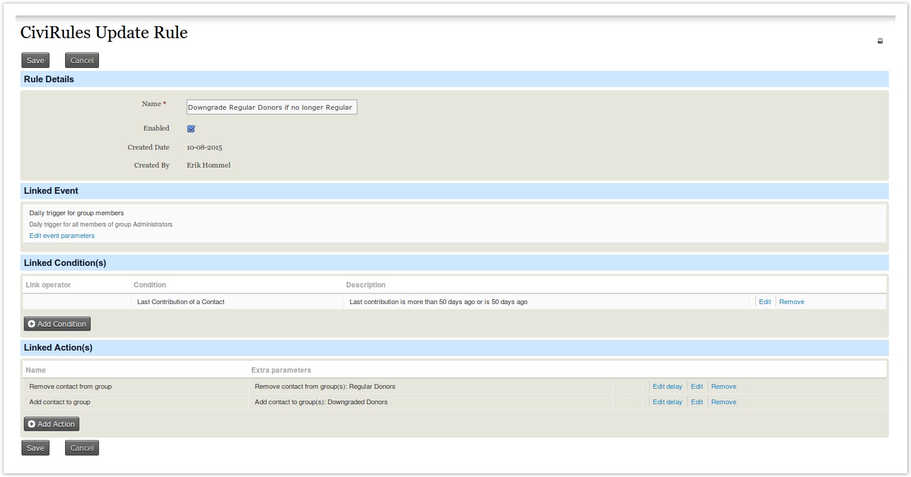Click the bottom Cancel button
Image resolution: width=911 pixels, height=477 pixels.
(82, 448)
